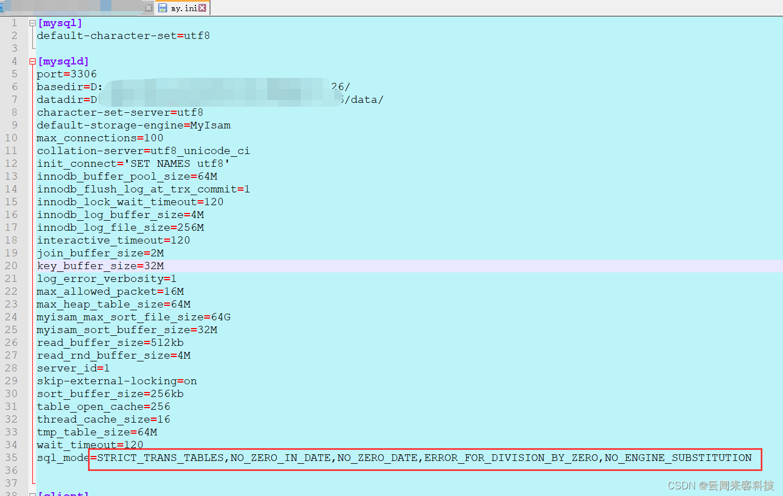The width and height of the screenshot is (783, 496).
Task: Click the [mysqld] section header text
Action: click(63, 62)
